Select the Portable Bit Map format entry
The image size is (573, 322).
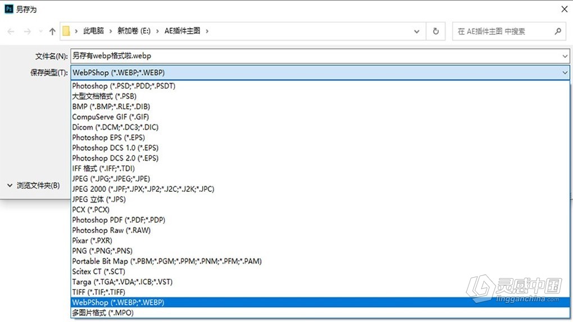[x=320, y=261]
